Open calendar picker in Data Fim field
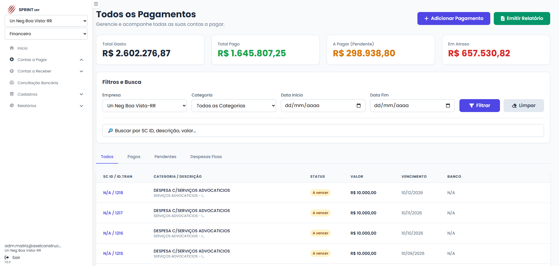Image resolution: width=559 pixels, height=266 pixels. [448, 106]
